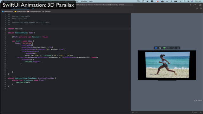This screenshot has height=114, width=203.
Task: Click the Code Review arrows toolbar icon
Action: pos(194,5)
